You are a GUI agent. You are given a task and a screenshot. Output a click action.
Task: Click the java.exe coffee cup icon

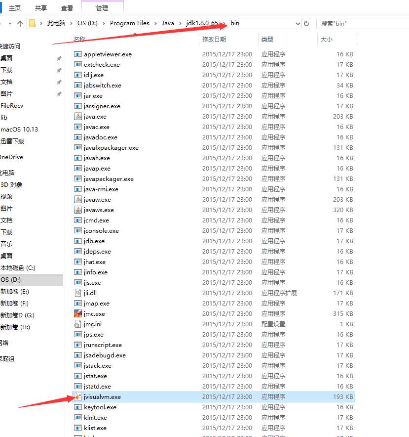78,117
